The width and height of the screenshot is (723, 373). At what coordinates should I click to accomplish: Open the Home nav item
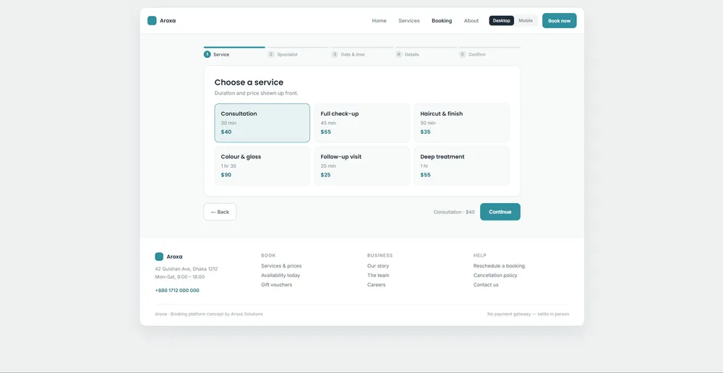pos(379,21)
